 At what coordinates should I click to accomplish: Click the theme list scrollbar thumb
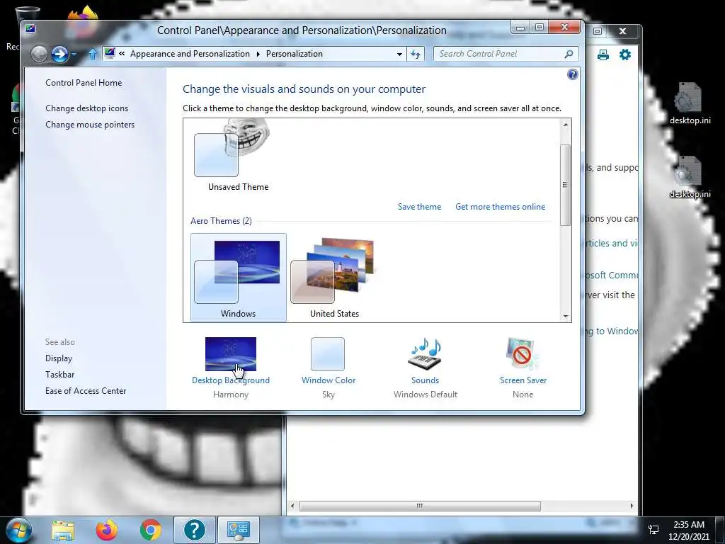pyautogui.click(x=565, y=185)
